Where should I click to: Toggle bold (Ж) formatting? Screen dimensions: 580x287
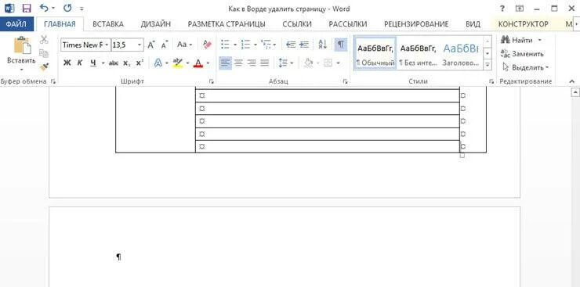click(x=67, y=63)
